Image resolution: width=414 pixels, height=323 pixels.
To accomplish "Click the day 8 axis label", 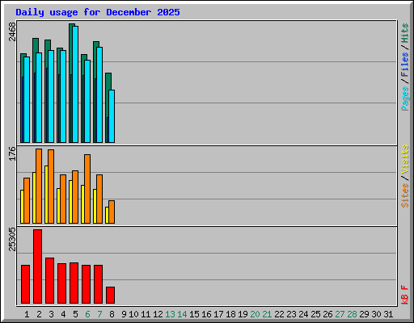I will pos(112,314).
